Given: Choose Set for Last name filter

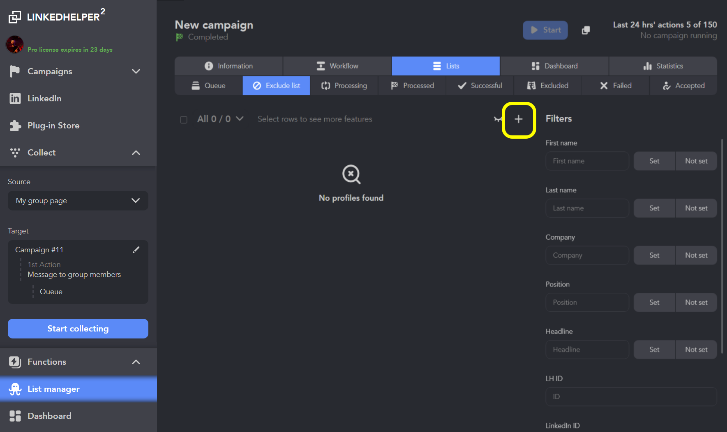Looking at the screenshot, I should coord(654,208).
